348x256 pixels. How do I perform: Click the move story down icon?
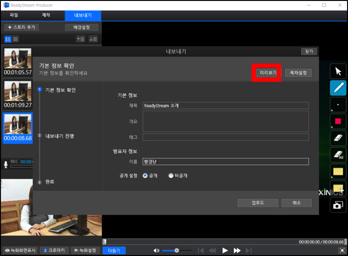point(93,39)
